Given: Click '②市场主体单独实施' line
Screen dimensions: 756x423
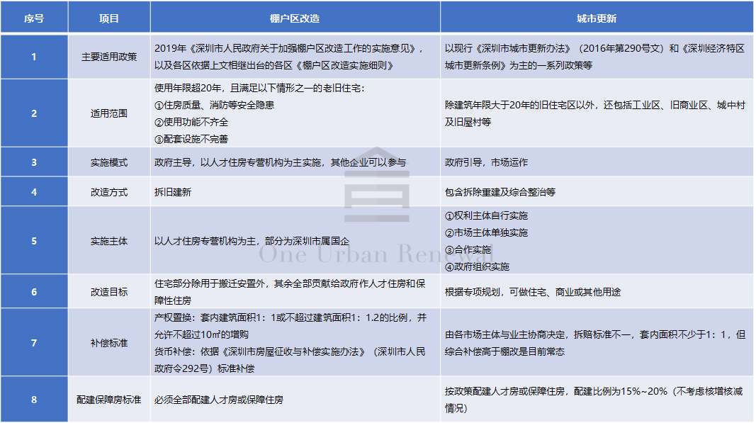Looking at the screenshot, I should pos(486,232).
